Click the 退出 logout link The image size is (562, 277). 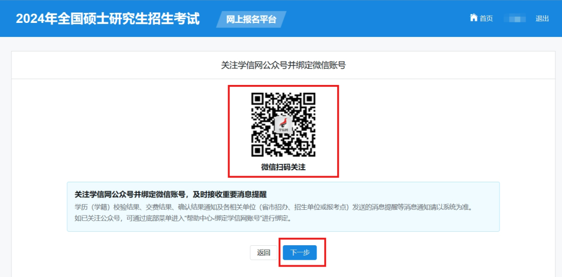(x=542, y=19)
